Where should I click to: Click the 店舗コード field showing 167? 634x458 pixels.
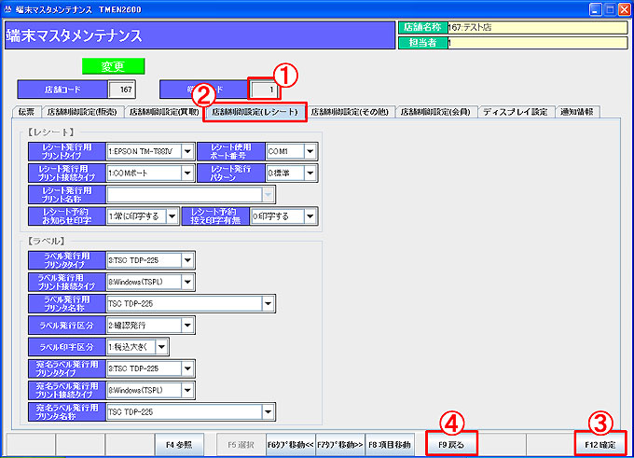click(121, 90)
